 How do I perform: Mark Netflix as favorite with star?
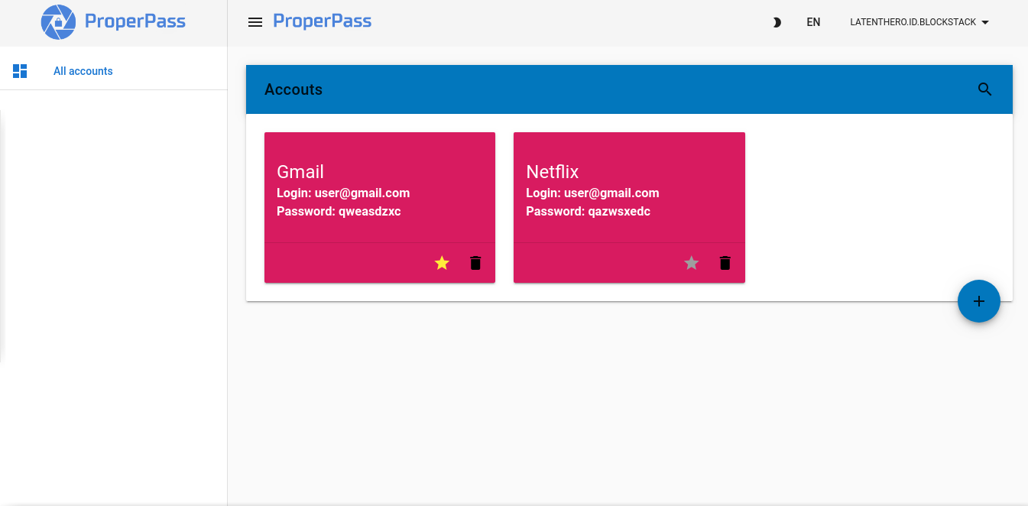[692, 263]
